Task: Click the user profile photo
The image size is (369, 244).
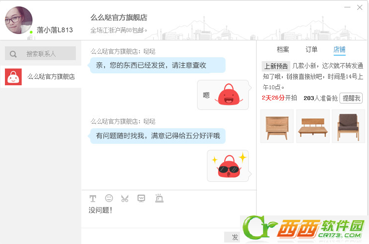Action: (19, 20)
